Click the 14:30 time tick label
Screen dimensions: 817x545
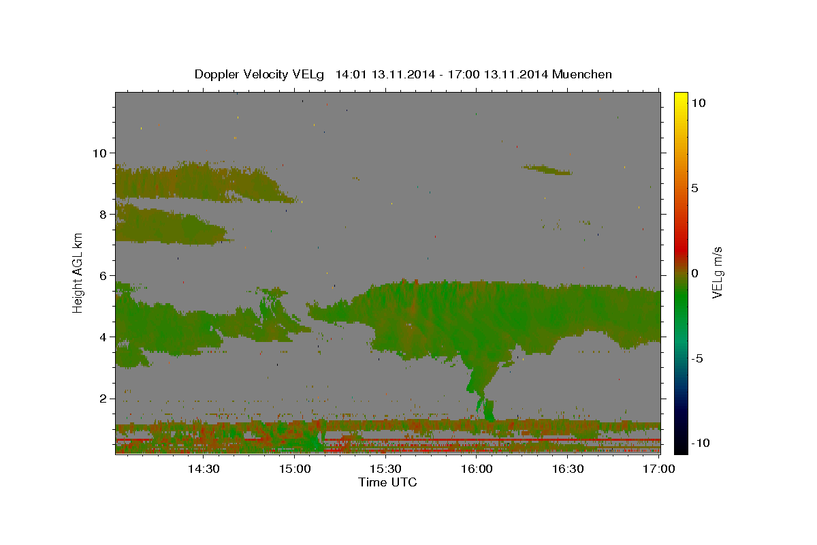click(x=203, y=469)
